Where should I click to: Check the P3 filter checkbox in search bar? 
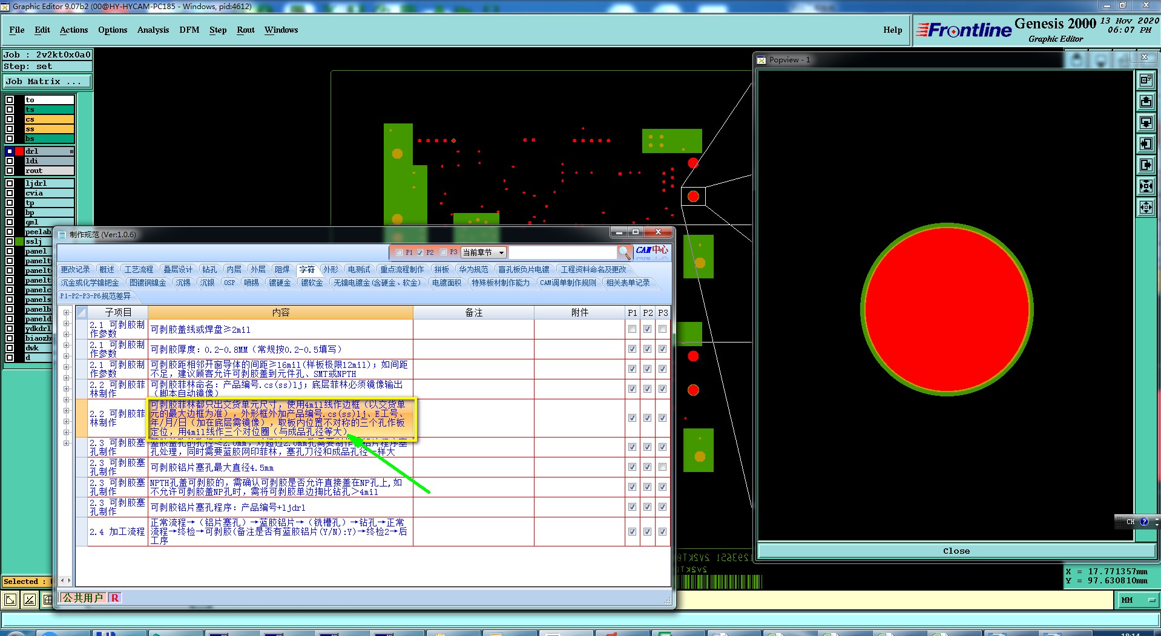pos(444,252)
